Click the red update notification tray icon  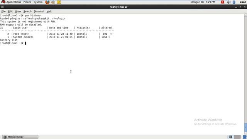coord(222,2)
